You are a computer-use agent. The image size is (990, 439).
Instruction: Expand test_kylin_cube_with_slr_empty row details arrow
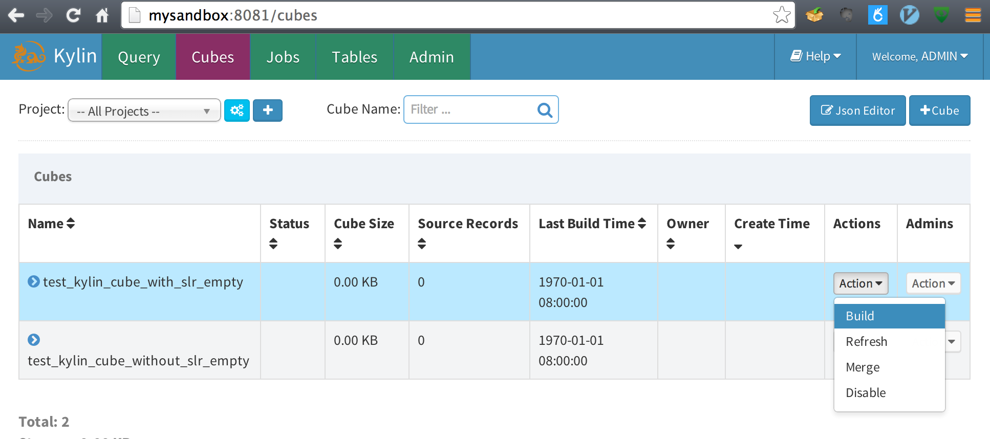click(34, 281)
